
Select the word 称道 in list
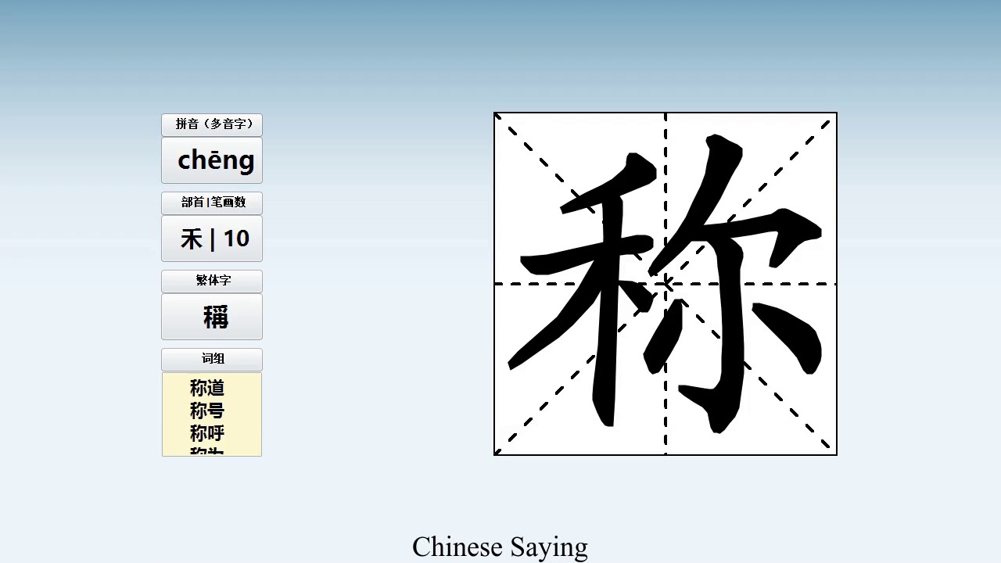207,388
